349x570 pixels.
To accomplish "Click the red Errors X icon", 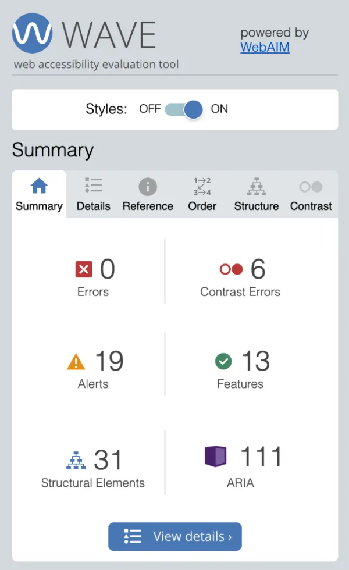I will click(84, 269).
